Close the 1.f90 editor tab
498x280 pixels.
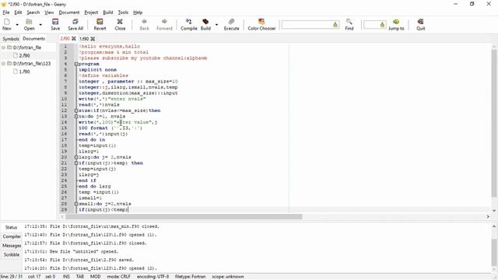[93, 39]
